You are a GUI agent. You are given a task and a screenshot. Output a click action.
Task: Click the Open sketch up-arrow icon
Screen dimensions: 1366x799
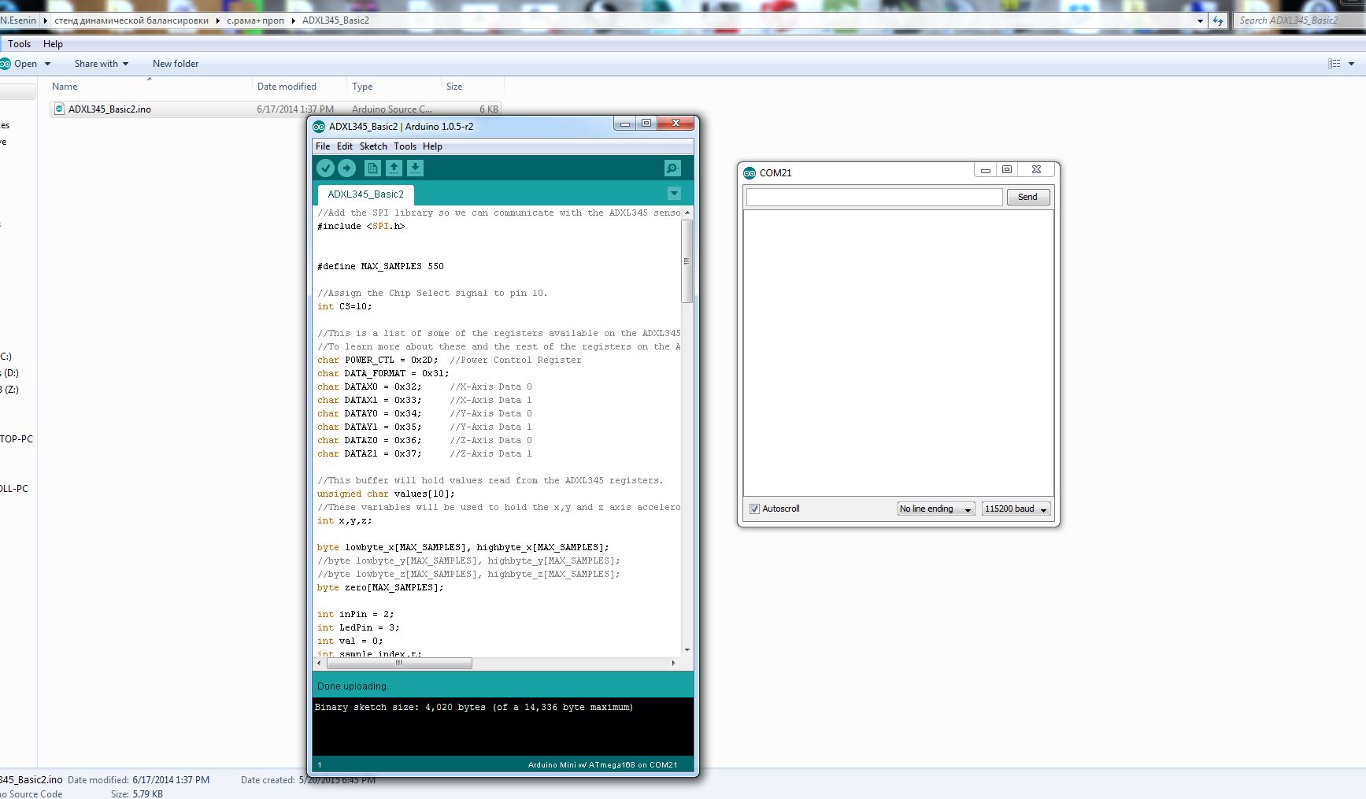coord(394,168)
